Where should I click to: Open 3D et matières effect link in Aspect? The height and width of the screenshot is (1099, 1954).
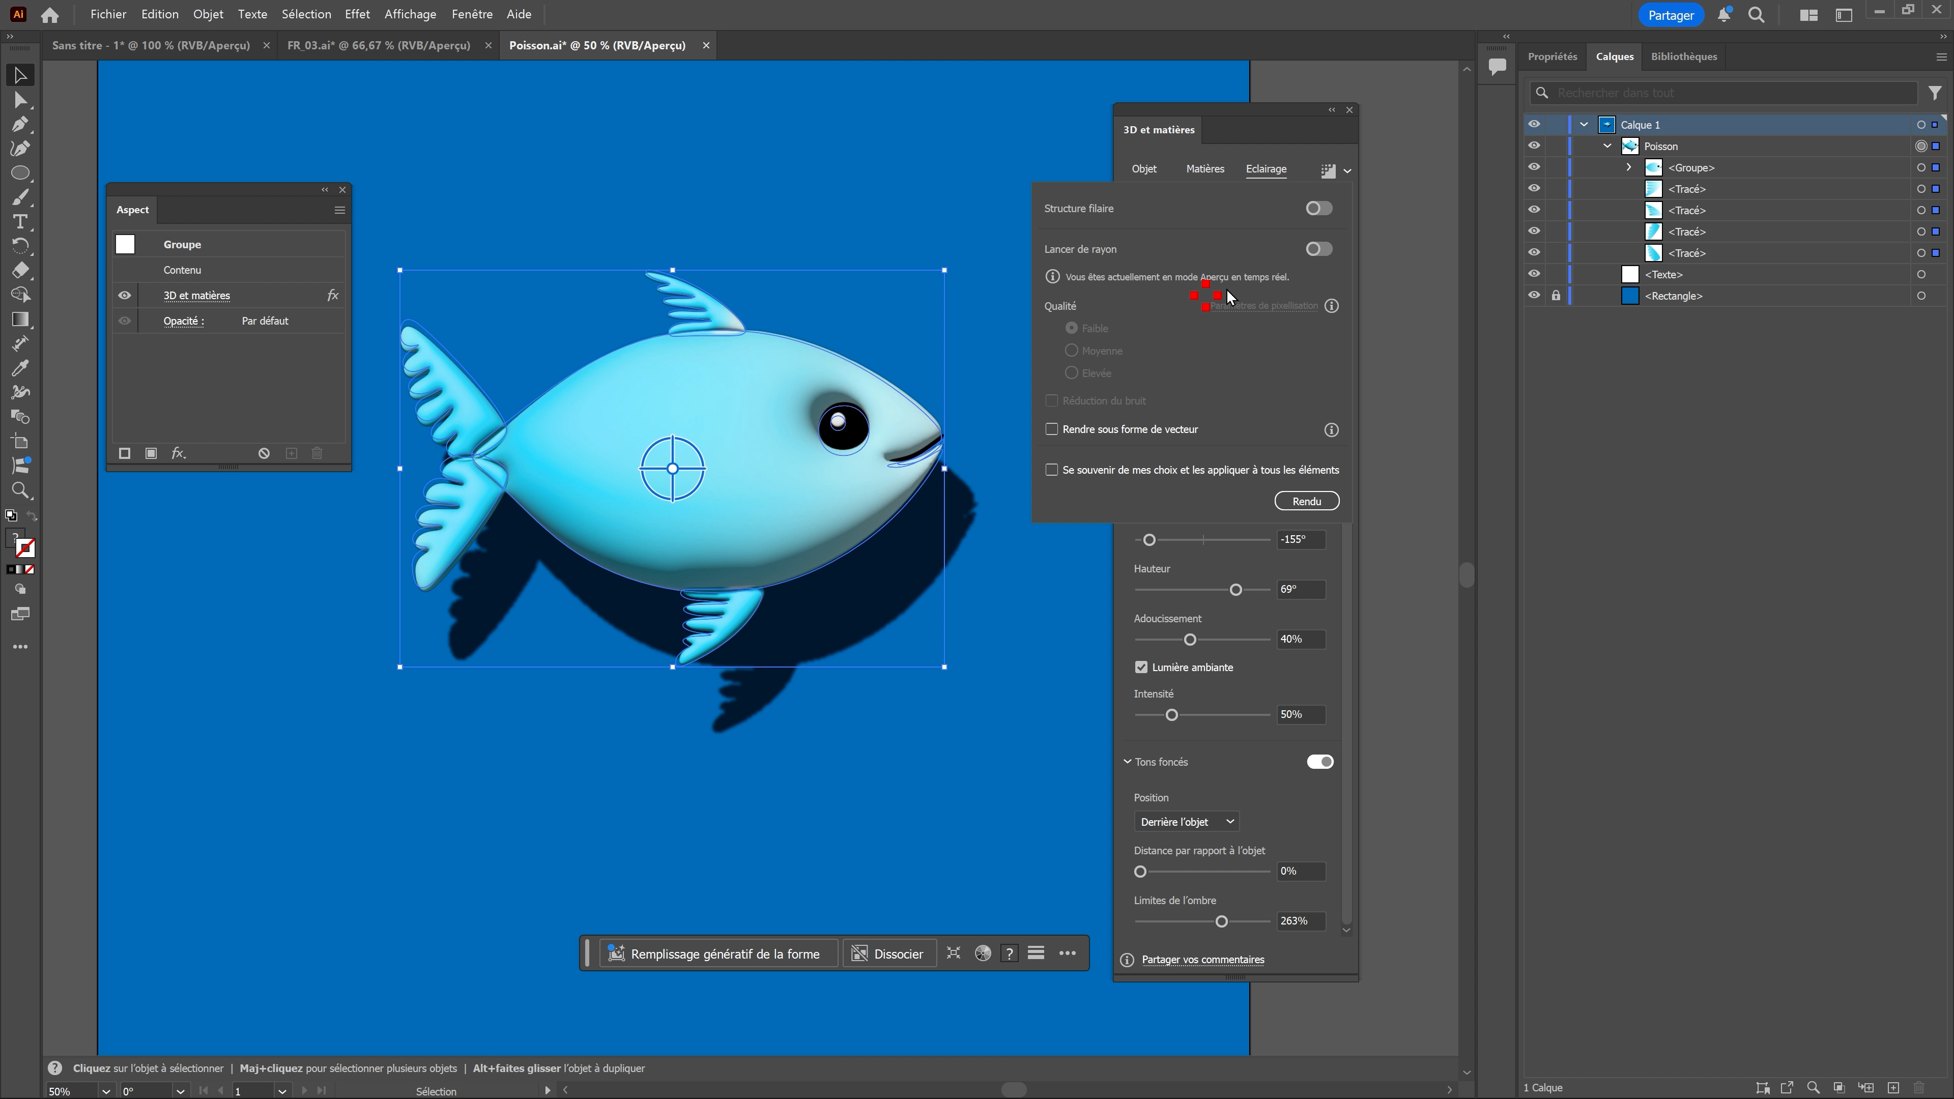click(196, 296)
